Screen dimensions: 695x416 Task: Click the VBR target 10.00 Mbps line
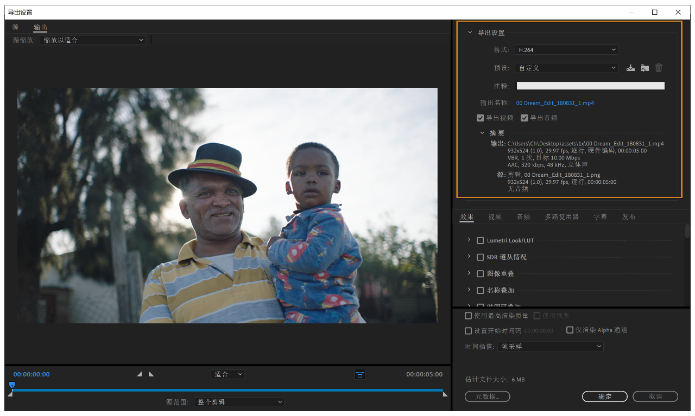coord(544,158)
